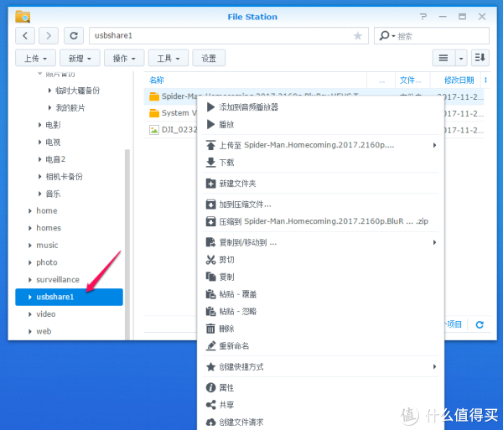
Task: Refresh the usbshare1 folder view
Action: 75,35
